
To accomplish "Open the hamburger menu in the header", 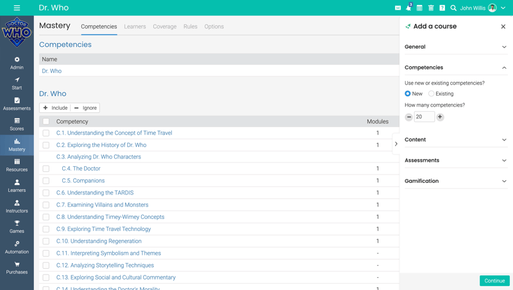I will tap(17, 8).
